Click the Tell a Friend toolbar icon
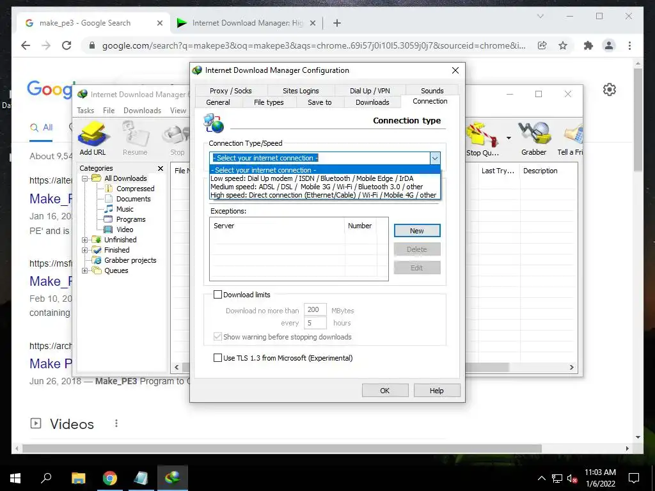Screen dimensions: 655x491 point(571,139)
